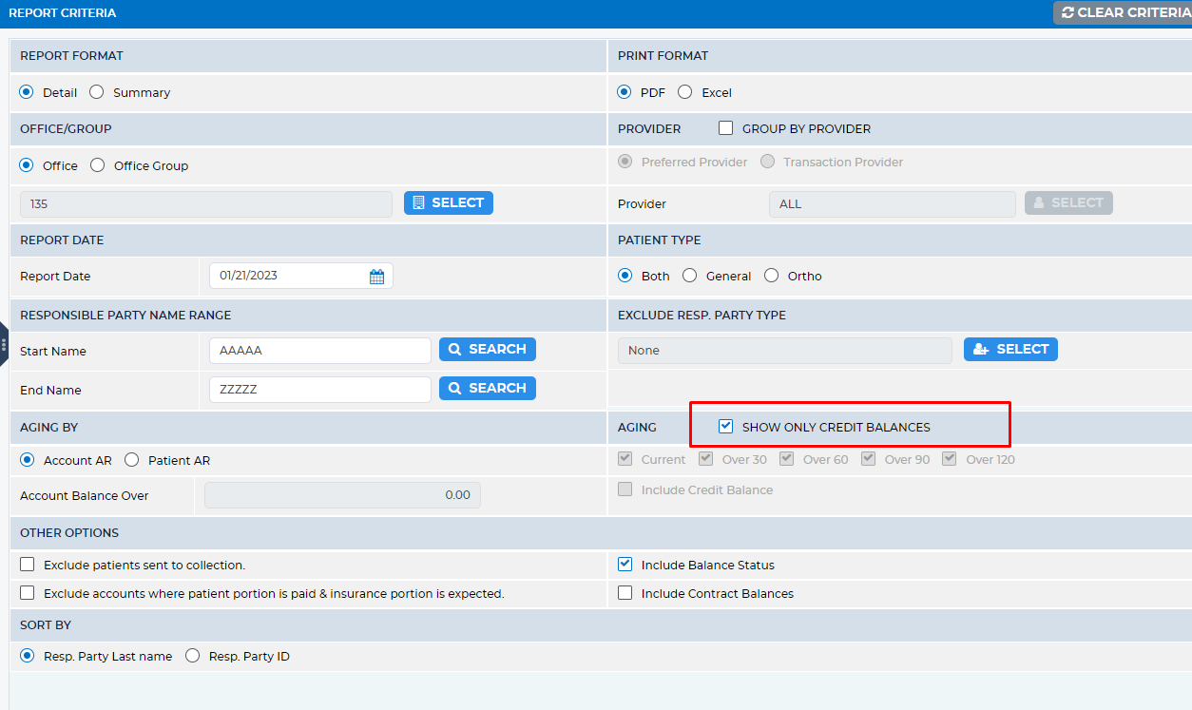Uncheck Show Only Credit Balances
The width and height of the screenshot is (1192, 710).
point(726,427)
